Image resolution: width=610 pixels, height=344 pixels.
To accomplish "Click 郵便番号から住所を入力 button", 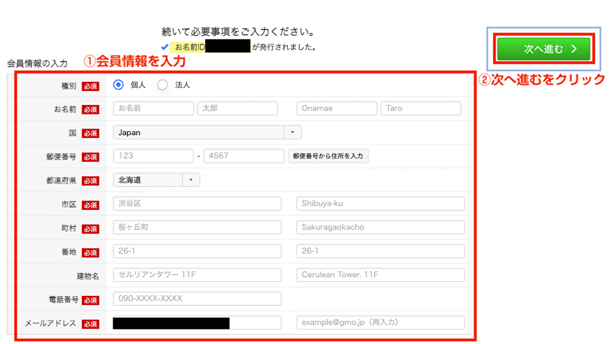I will coord(328,156).
